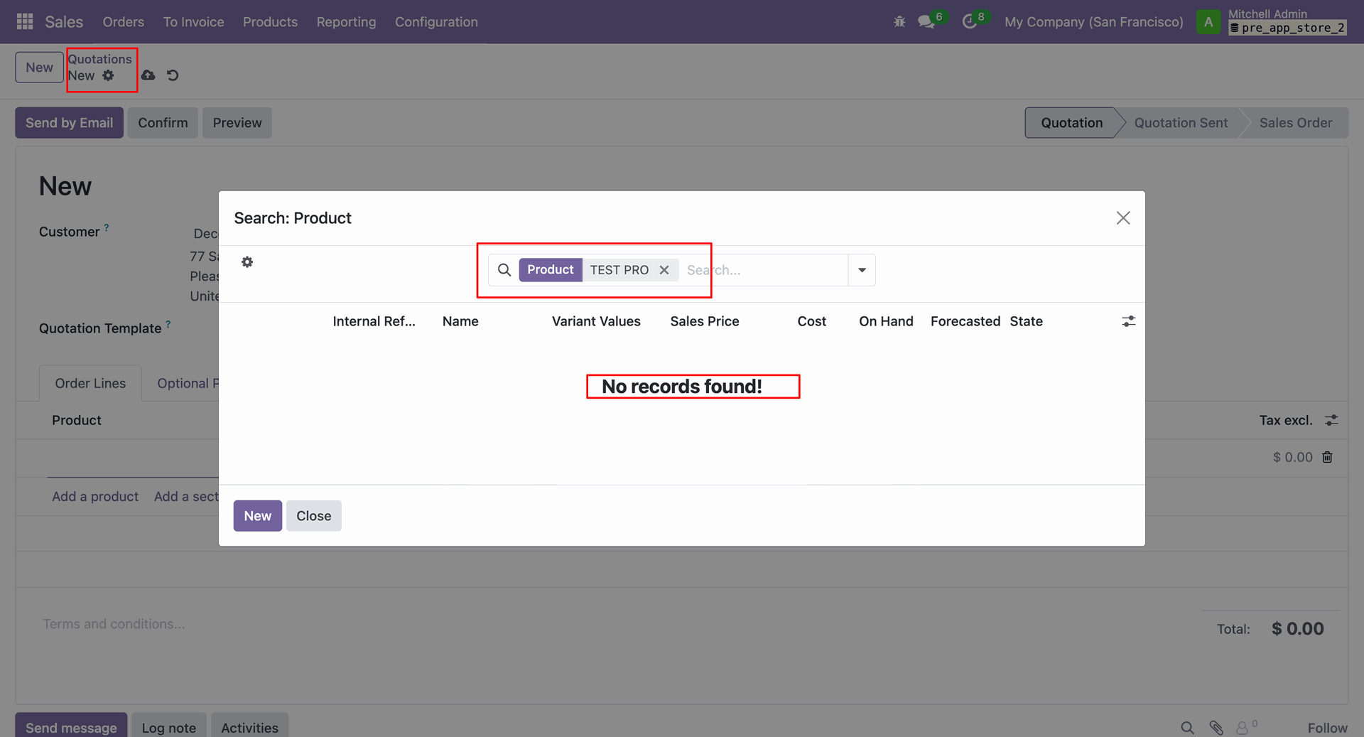Click the Quotation Template help question mark
1364x737 pixels.
pos(168,324)
